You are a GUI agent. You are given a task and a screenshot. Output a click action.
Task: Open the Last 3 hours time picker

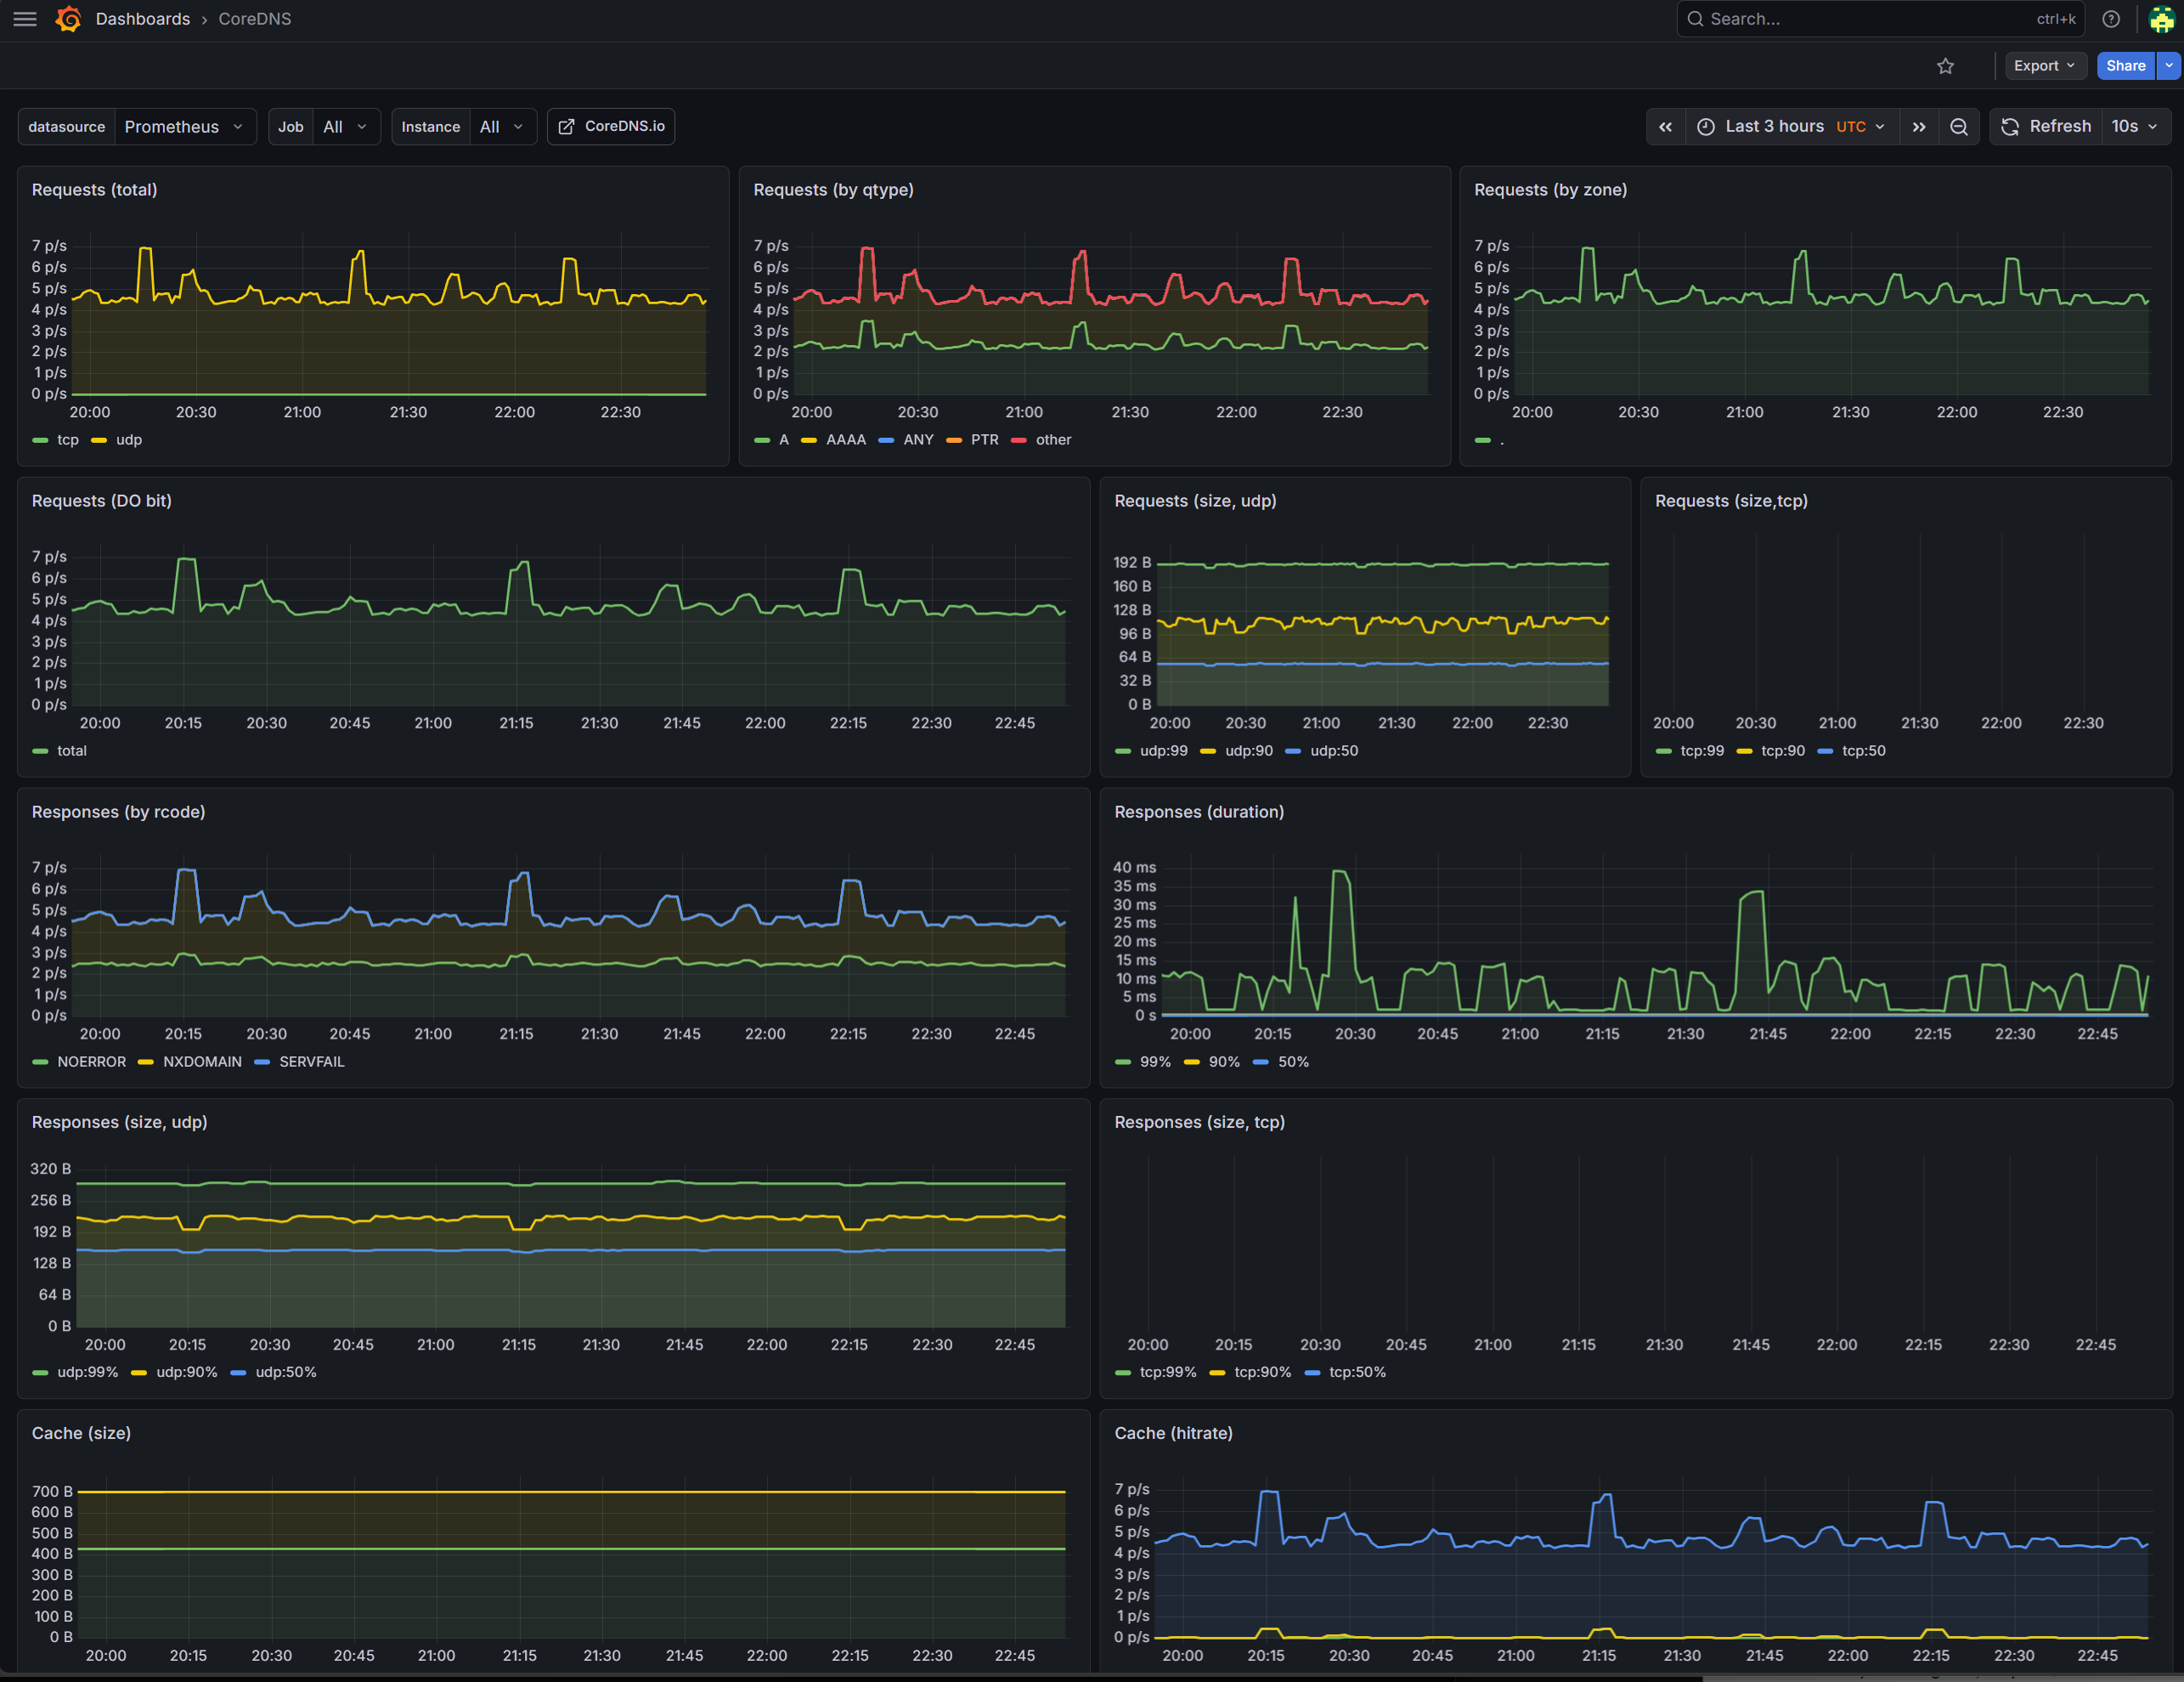1792,127
